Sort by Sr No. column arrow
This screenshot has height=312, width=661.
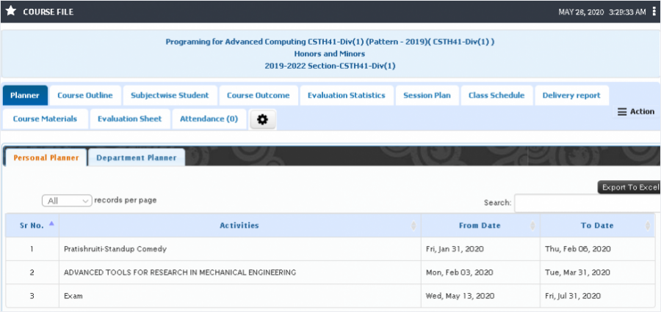51,224
